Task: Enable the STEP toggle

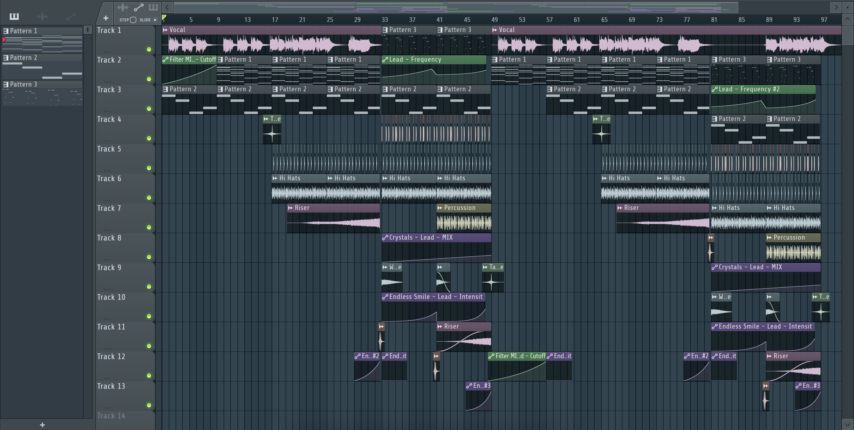Action: (x=133, y=20)
